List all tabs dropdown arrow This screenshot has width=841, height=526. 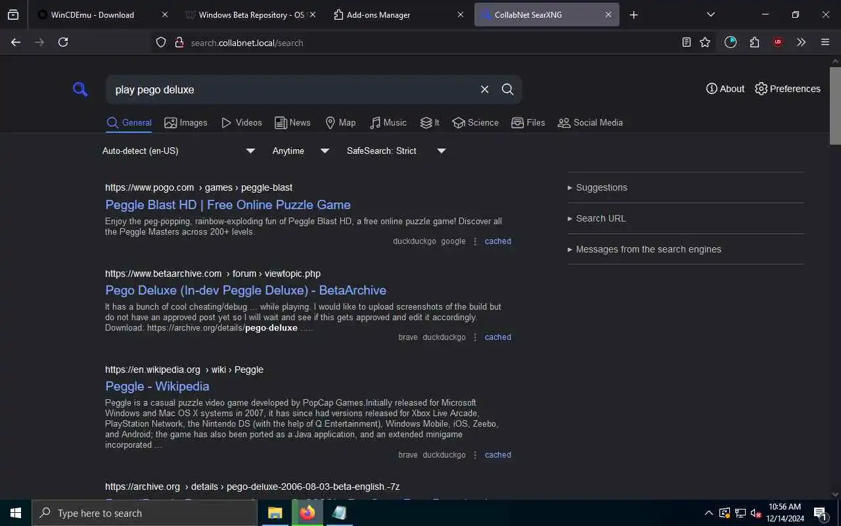[x=710, y=14]
